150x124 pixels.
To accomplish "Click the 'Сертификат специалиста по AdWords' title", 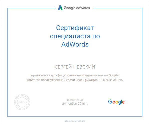I will pyautogui.click(x=75, y=36).
